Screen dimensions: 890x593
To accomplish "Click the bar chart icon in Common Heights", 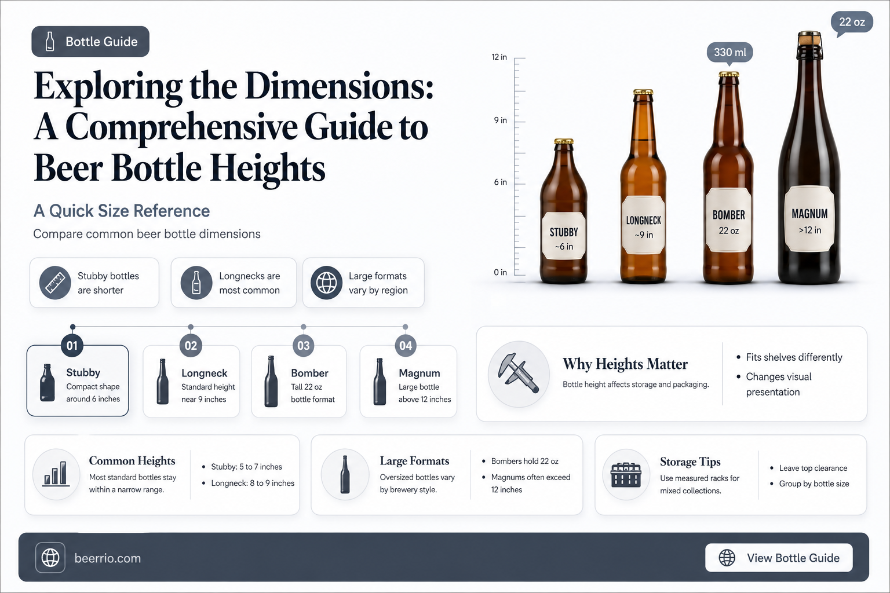I will click(x=56, y=474).
